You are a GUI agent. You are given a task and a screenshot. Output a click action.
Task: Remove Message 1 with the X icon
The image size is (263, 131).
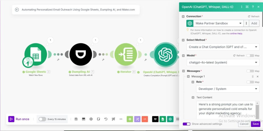[258, 77]
